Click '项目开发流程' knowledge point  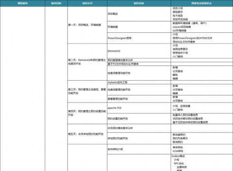tap(180, 19)
